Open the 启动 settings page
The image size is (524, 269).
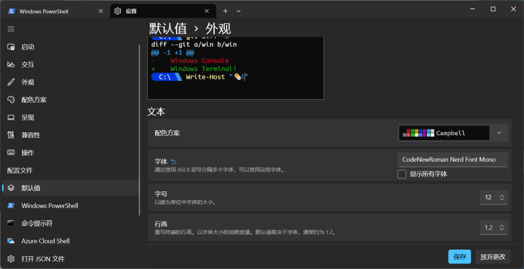(70, 47)
